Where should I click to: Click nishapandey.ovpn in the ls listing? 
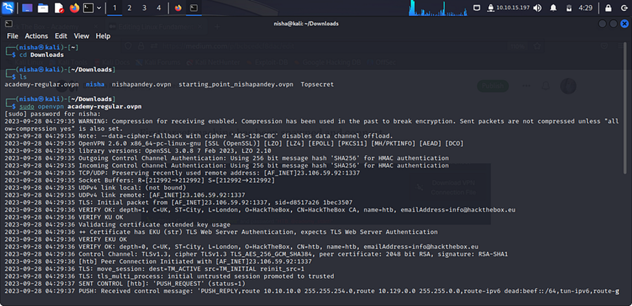click(x=141, y=84)
